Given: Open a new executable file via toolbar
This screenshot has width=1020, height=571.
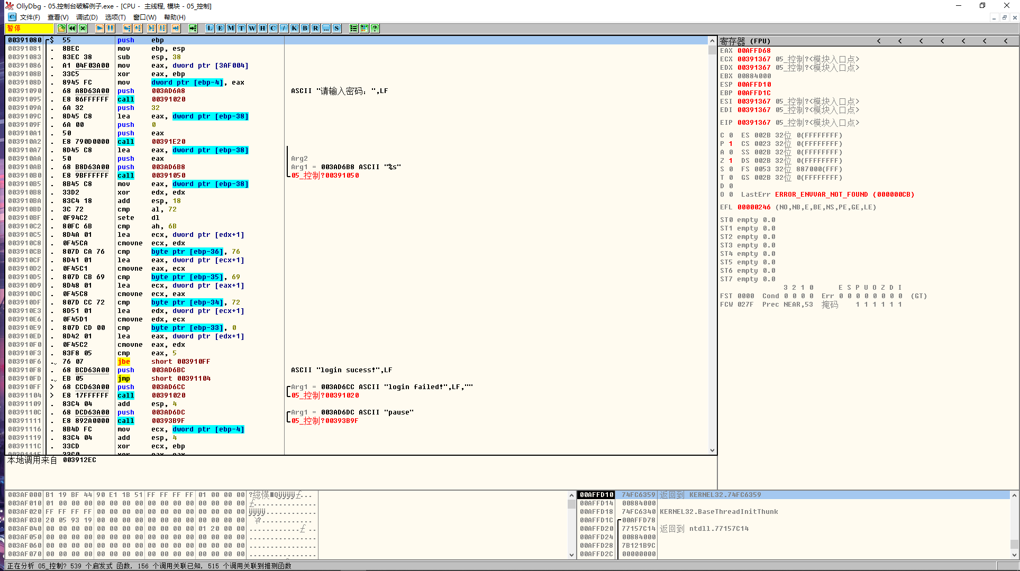Looking at the screenshot, I should click(62, 29).
